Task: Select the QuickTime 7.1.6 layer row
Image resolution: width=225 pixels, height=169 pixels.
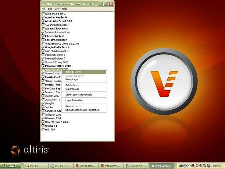Action: (51, 99)
